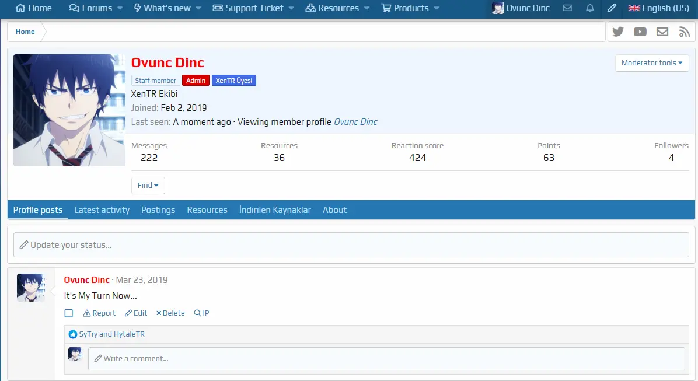Click the Staff member badge
698x381 pixels.
[155, 81]
